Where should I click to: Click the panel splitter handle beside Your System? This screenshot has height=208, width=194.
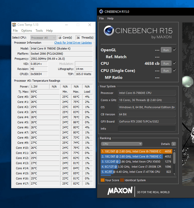point(181,109)
